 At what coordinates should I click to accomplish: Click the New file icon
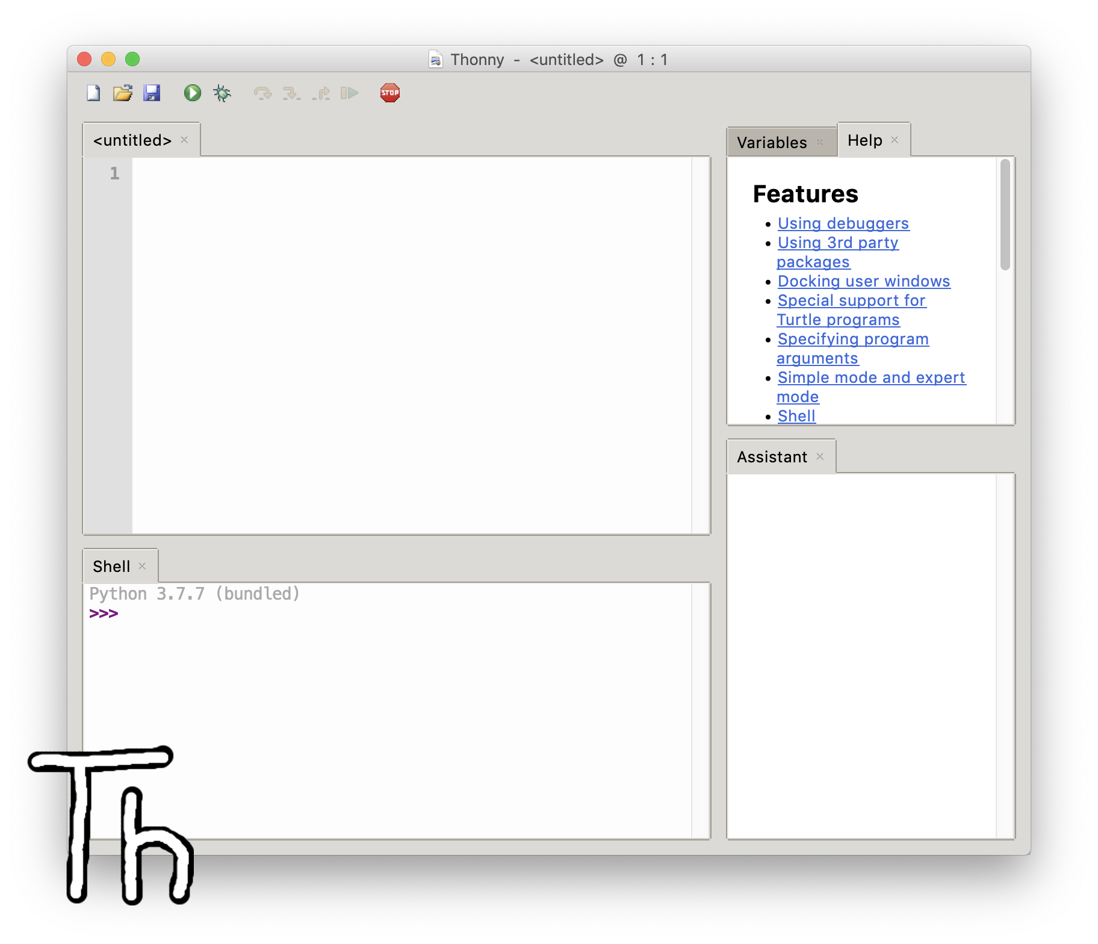93,93
